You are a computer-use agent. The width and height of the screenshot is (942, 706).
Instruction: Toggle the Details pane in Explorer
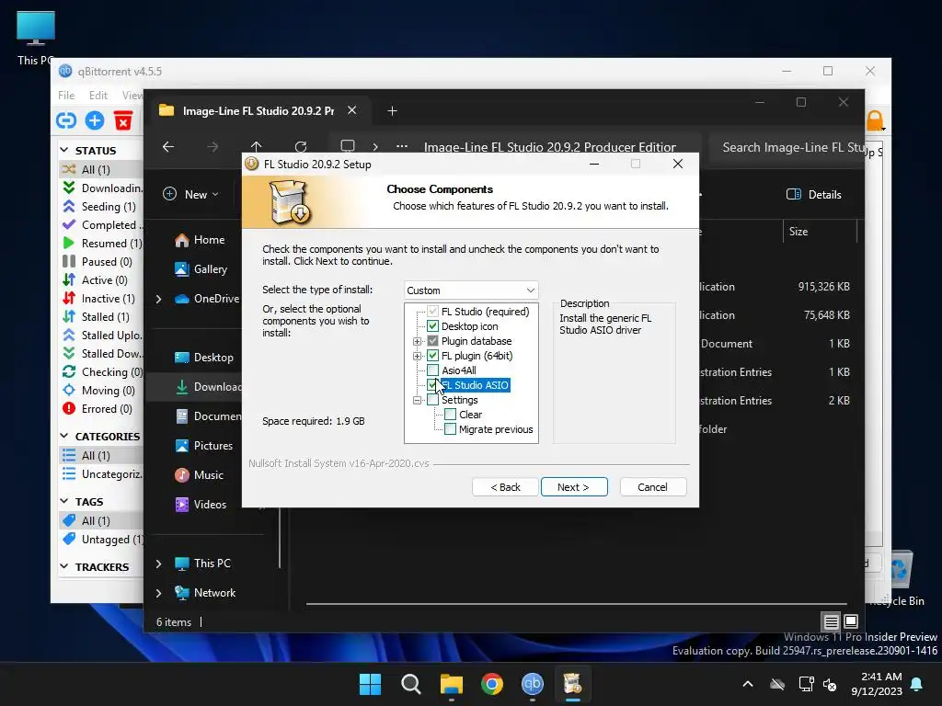click(x=814, y=195)
